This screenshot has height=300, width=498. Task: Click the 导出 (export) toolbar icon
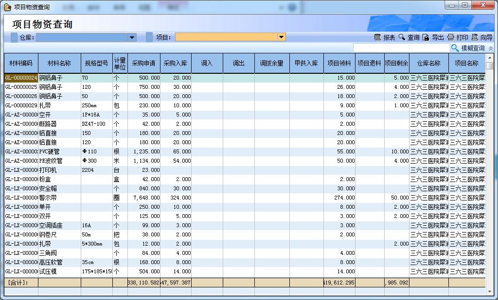pyautogui.click(x=426, y=37)
